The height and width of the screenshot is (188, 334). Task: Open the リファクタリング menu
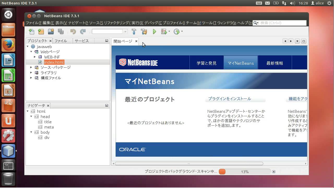point(117,23)
